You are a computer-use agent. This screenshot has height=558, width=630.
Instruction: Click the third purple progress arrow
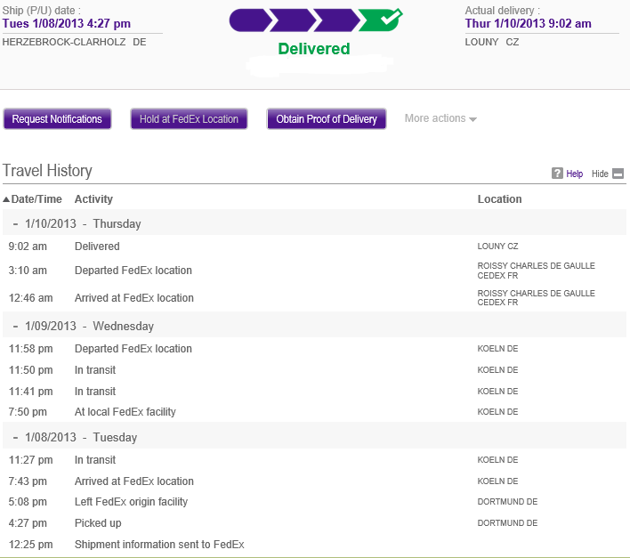[336, 20]
